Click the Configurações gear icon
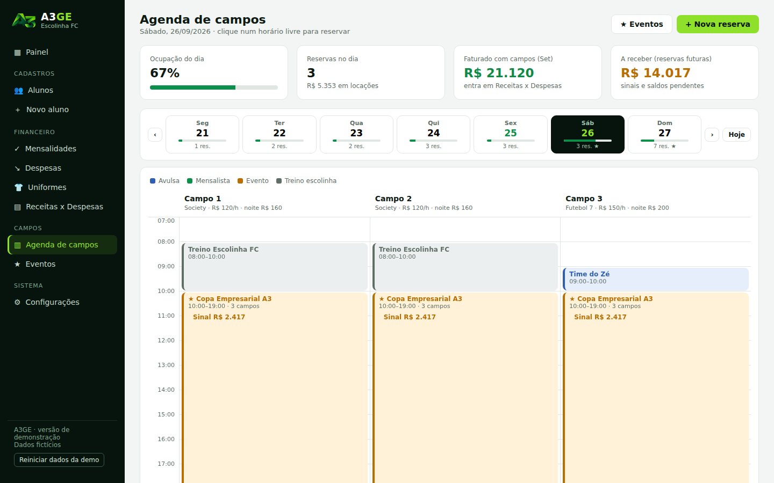 coord(17,302)
